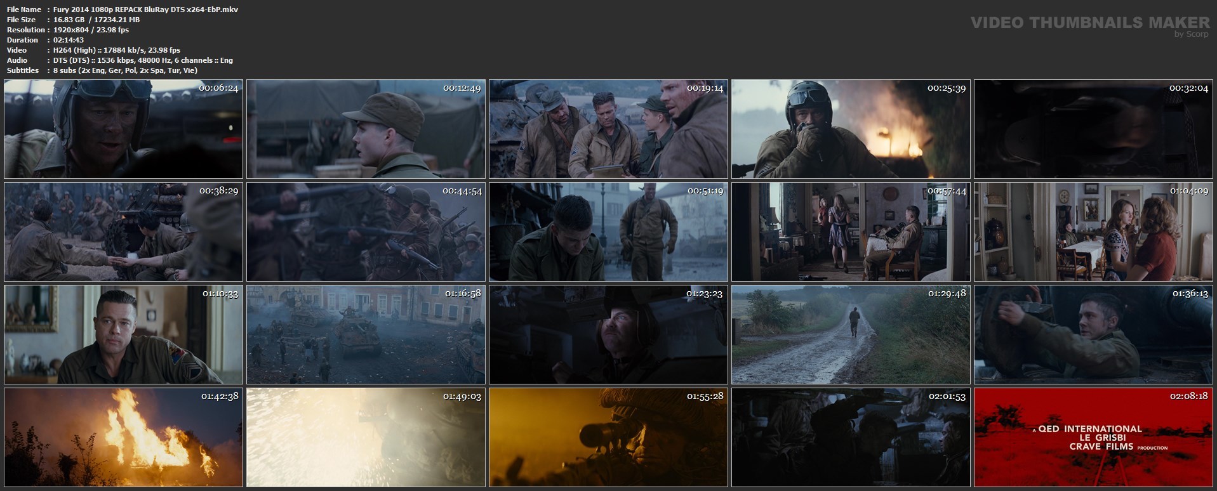Screen dimensions: 1217x491
Task: Open the thumbnail at 00:12:49
Action: click(366, 129)
